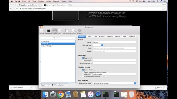Image resolution: width=177 pixels, height=99 pixels.
Task: Open the Shell menu
Action: 24,1
